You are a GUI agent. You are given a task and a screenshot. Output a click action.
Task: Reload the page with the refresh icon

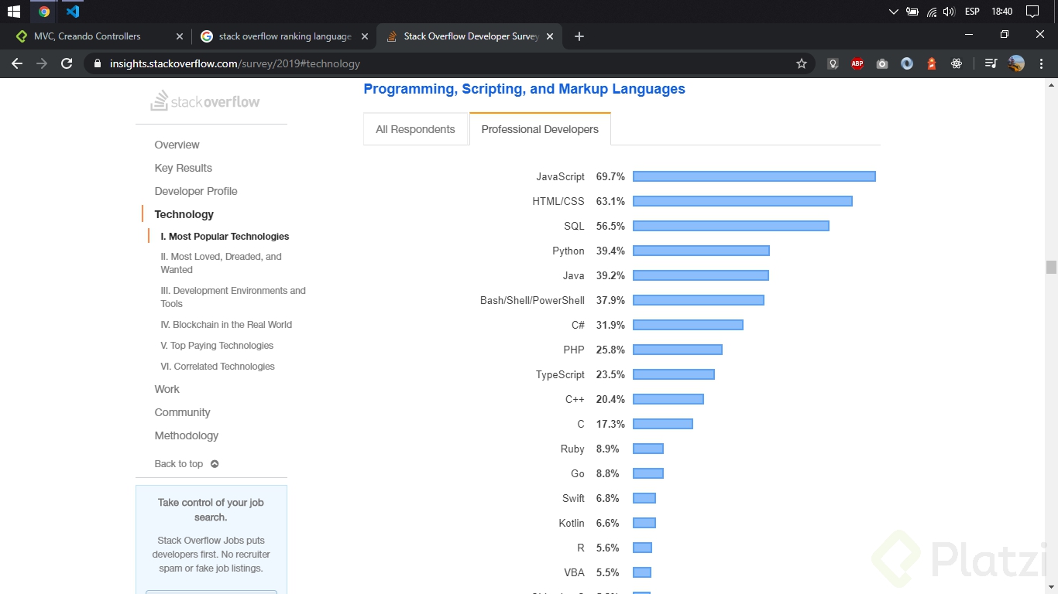pyautogui.click(x=67, y=63)
